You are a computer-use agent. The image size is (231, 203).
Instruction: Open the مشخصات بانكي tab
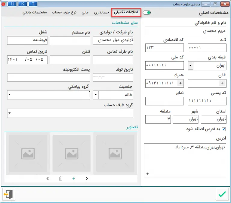click(x=35, y=13)
